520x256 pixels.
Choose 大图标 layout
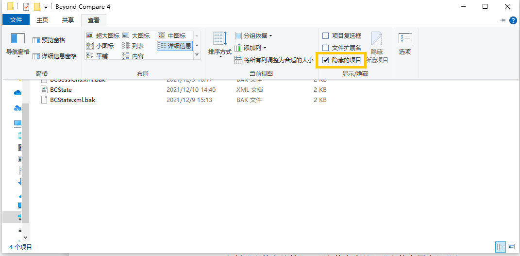pos(136,36)
